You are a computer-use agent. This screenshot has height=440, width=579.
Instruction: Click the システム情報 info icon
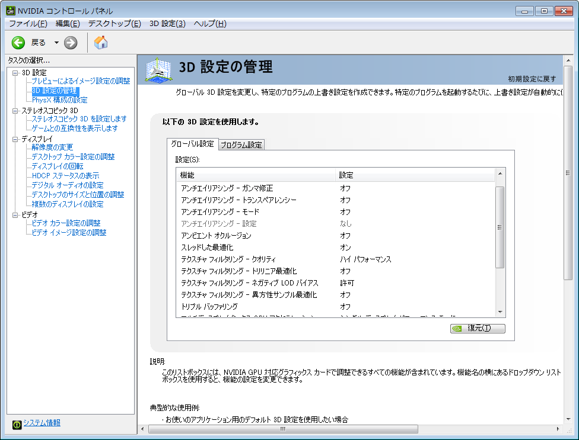pos(17,425)
